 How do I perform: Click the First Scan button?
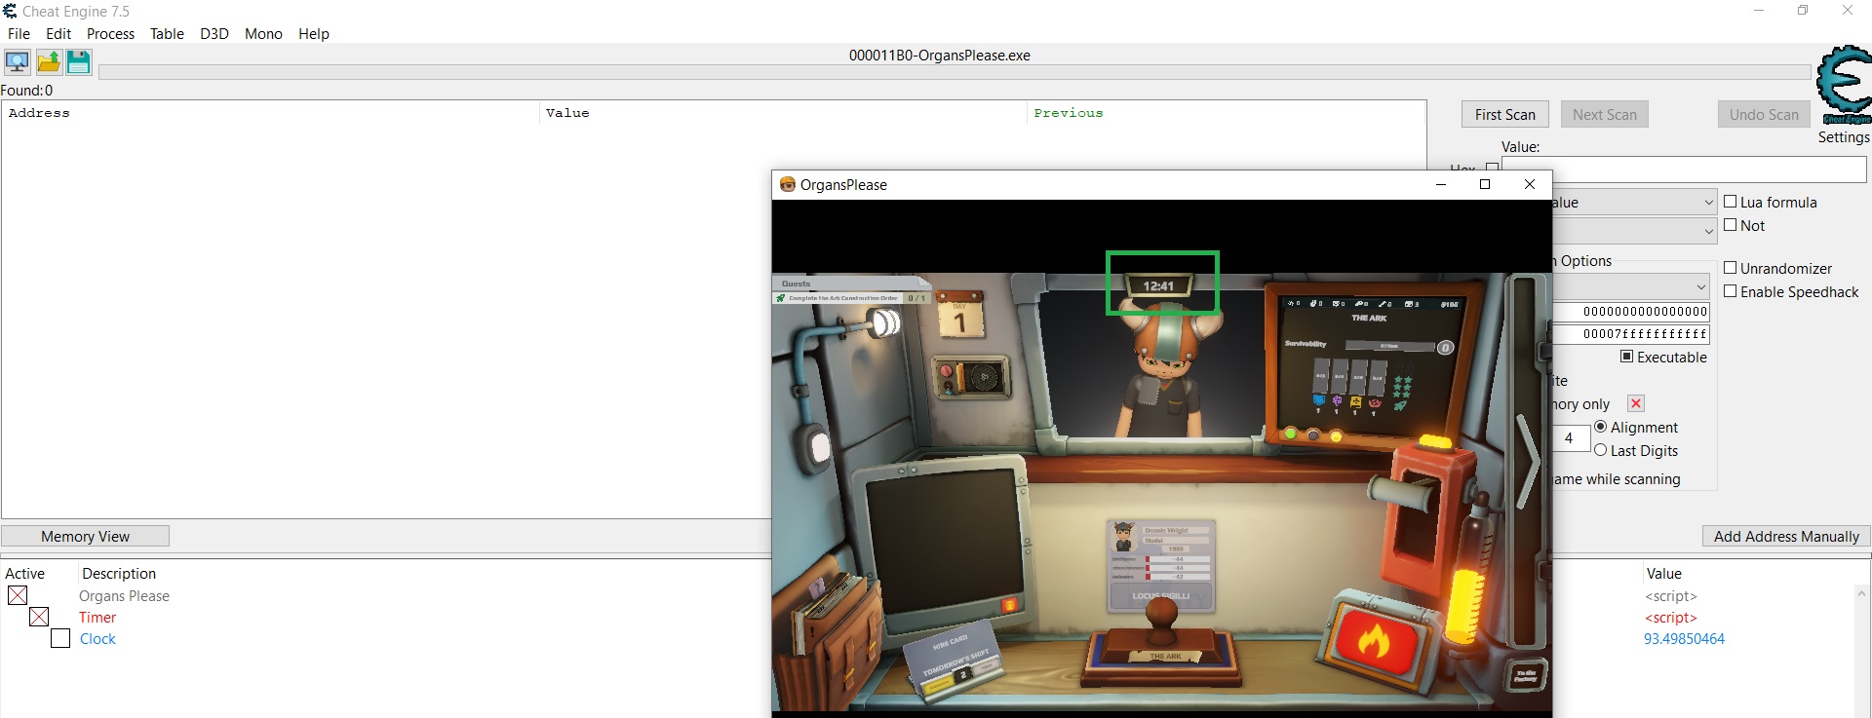point(1504,114)
